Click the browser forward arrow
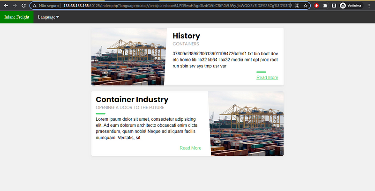The image size is (375, 191). pos(15,6)
